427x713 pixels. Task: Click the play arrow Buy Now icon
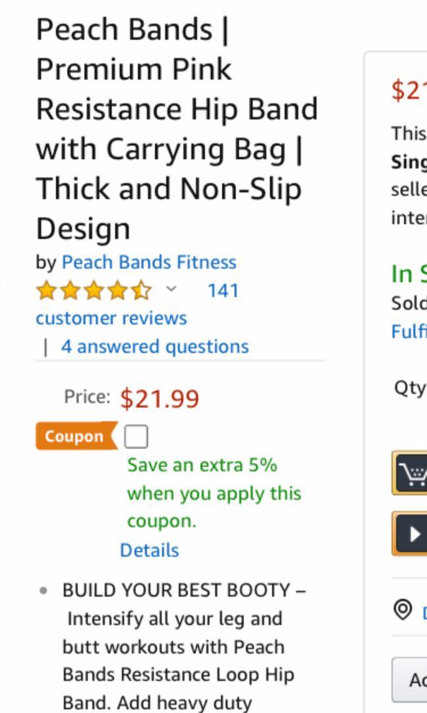point(411,533)
